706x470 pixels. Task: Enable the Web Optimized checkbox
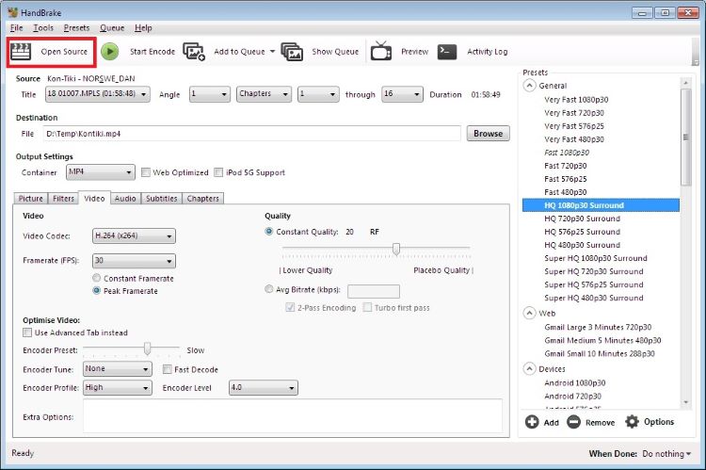pyautogui.click(x=146, y=172)
